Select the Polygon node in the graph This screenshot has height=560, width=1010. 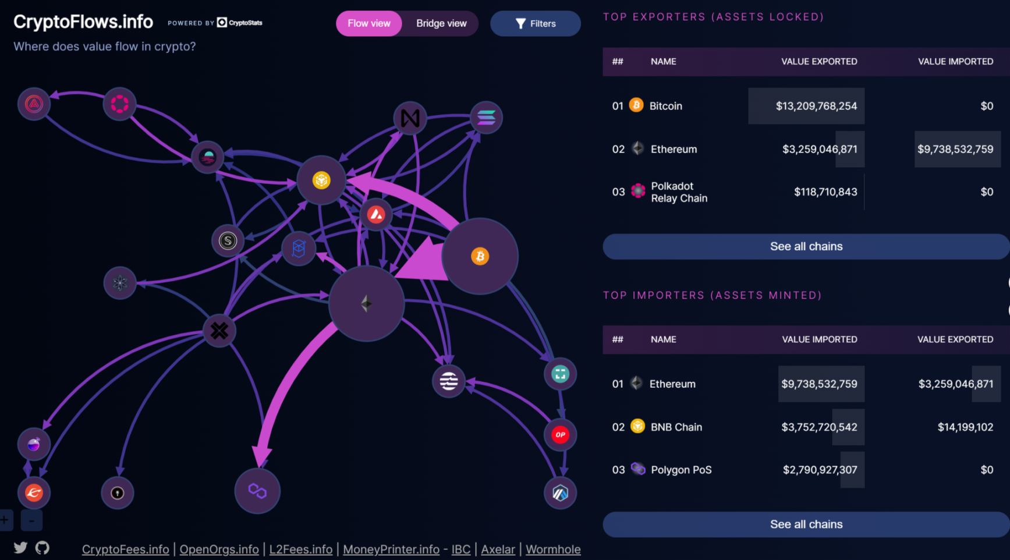coord(257,491)
